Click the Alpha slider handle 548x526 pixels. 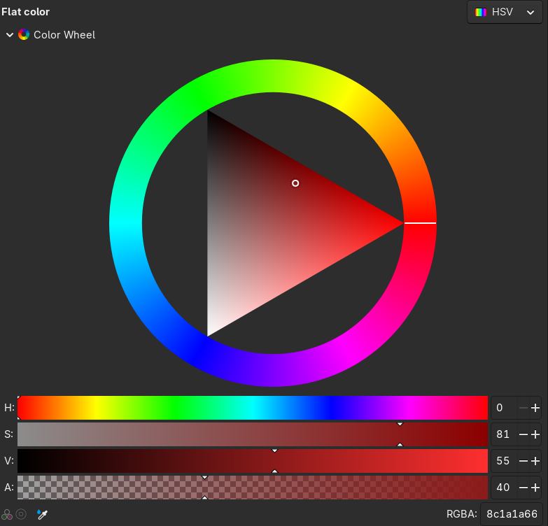[204, 488]
